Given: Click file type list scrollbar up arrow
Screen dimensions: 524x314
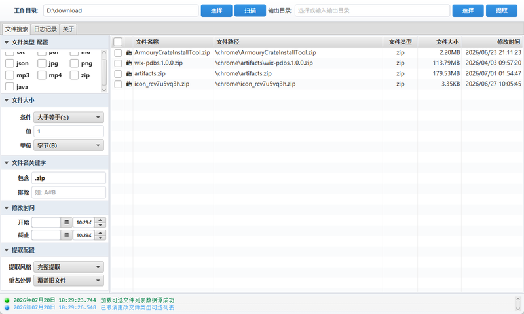Looking at the screenshot, I should pos(104,52).
